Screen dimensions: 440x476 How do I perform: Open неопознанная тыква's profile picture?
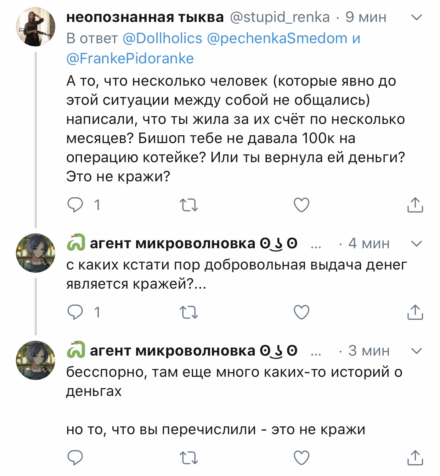point(36,27)
